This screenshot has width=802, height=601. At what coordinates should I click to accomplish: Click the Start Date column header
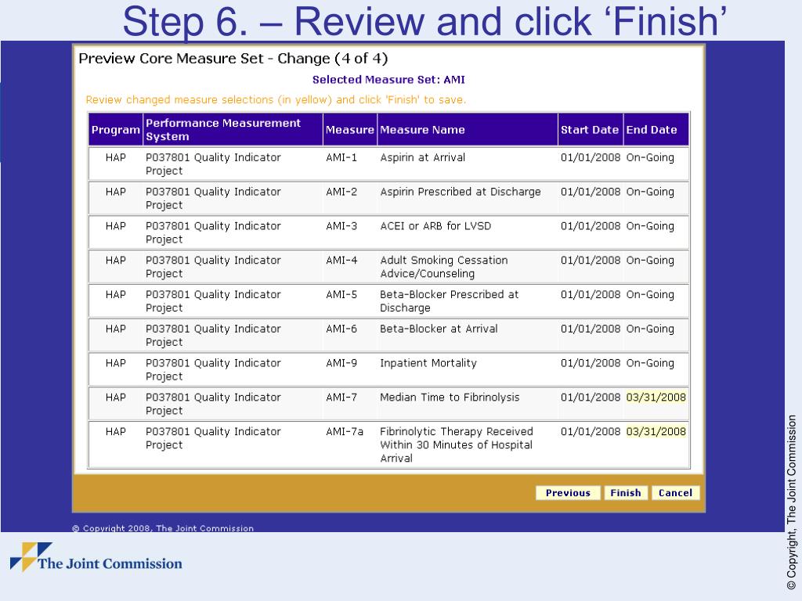coord(590,130)
